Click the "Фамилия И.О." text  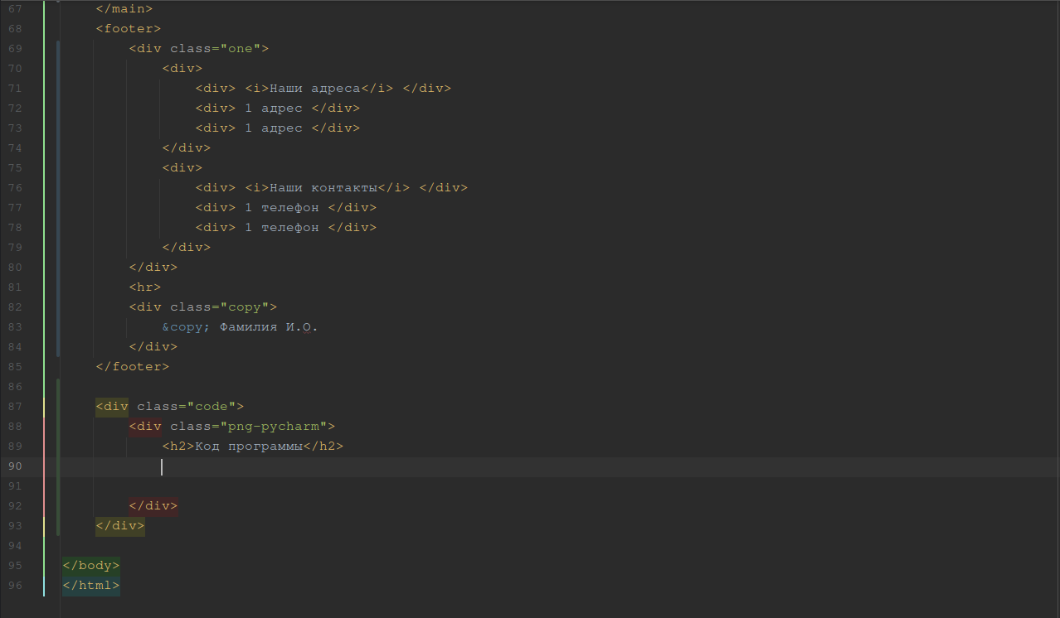click(x=269, y=327)
